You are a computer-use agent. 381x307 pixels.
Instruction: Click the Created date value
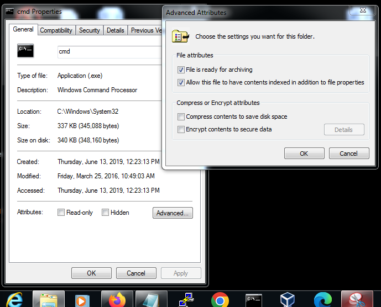click(x=108, y=162)
